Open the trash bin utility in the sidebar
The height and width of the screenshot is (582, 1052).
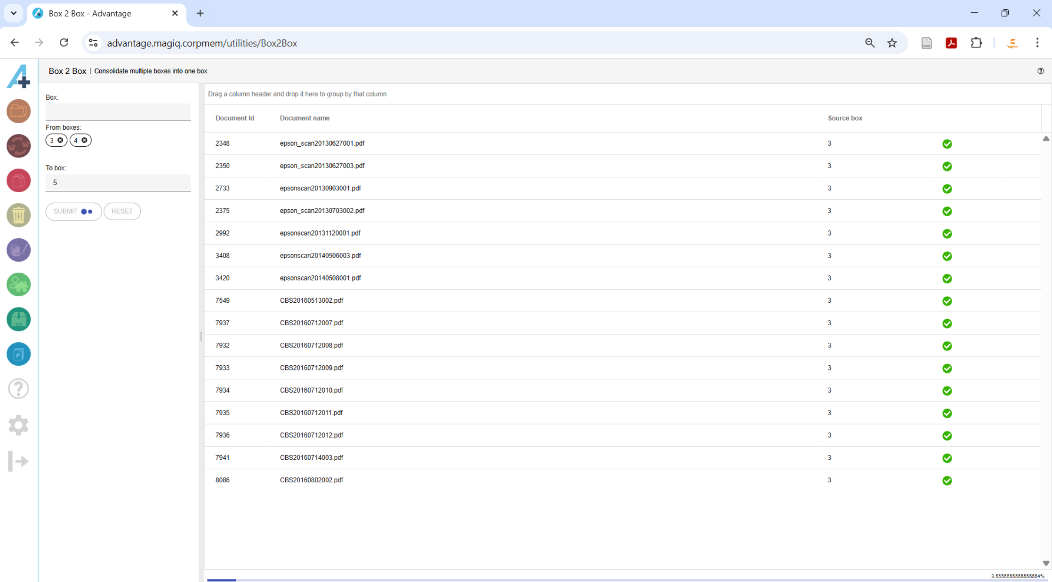click(18, 215)
